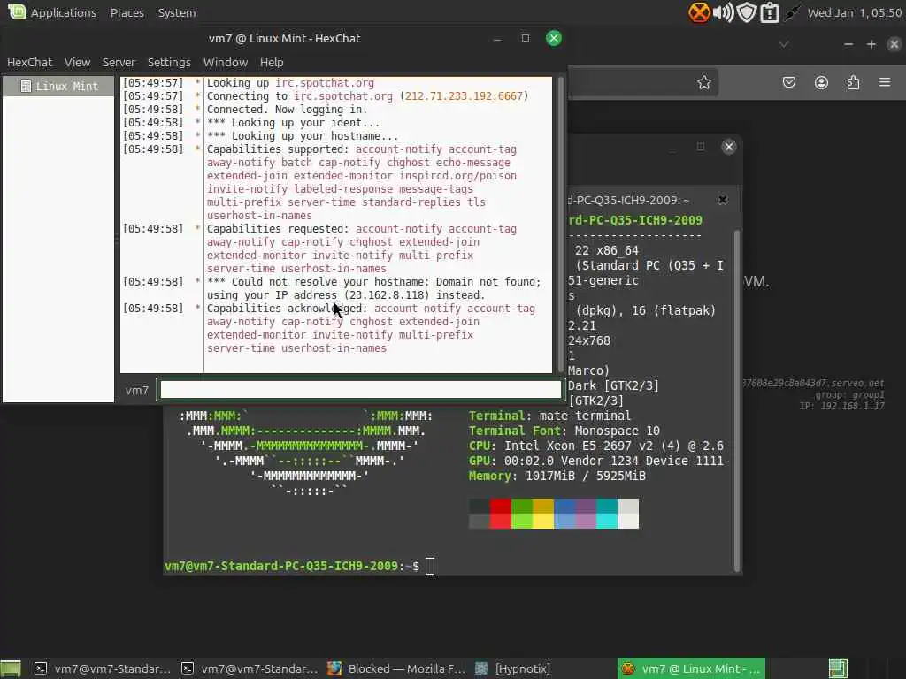The width and height of the screenshot is (906, 679).
Task: Select the Linux Mint network tab in HexChat sidebar
Action: coord(59,86)
